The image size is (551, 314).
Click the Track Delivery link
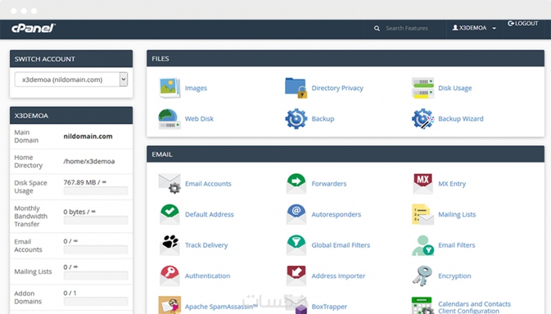coord(206,245)
